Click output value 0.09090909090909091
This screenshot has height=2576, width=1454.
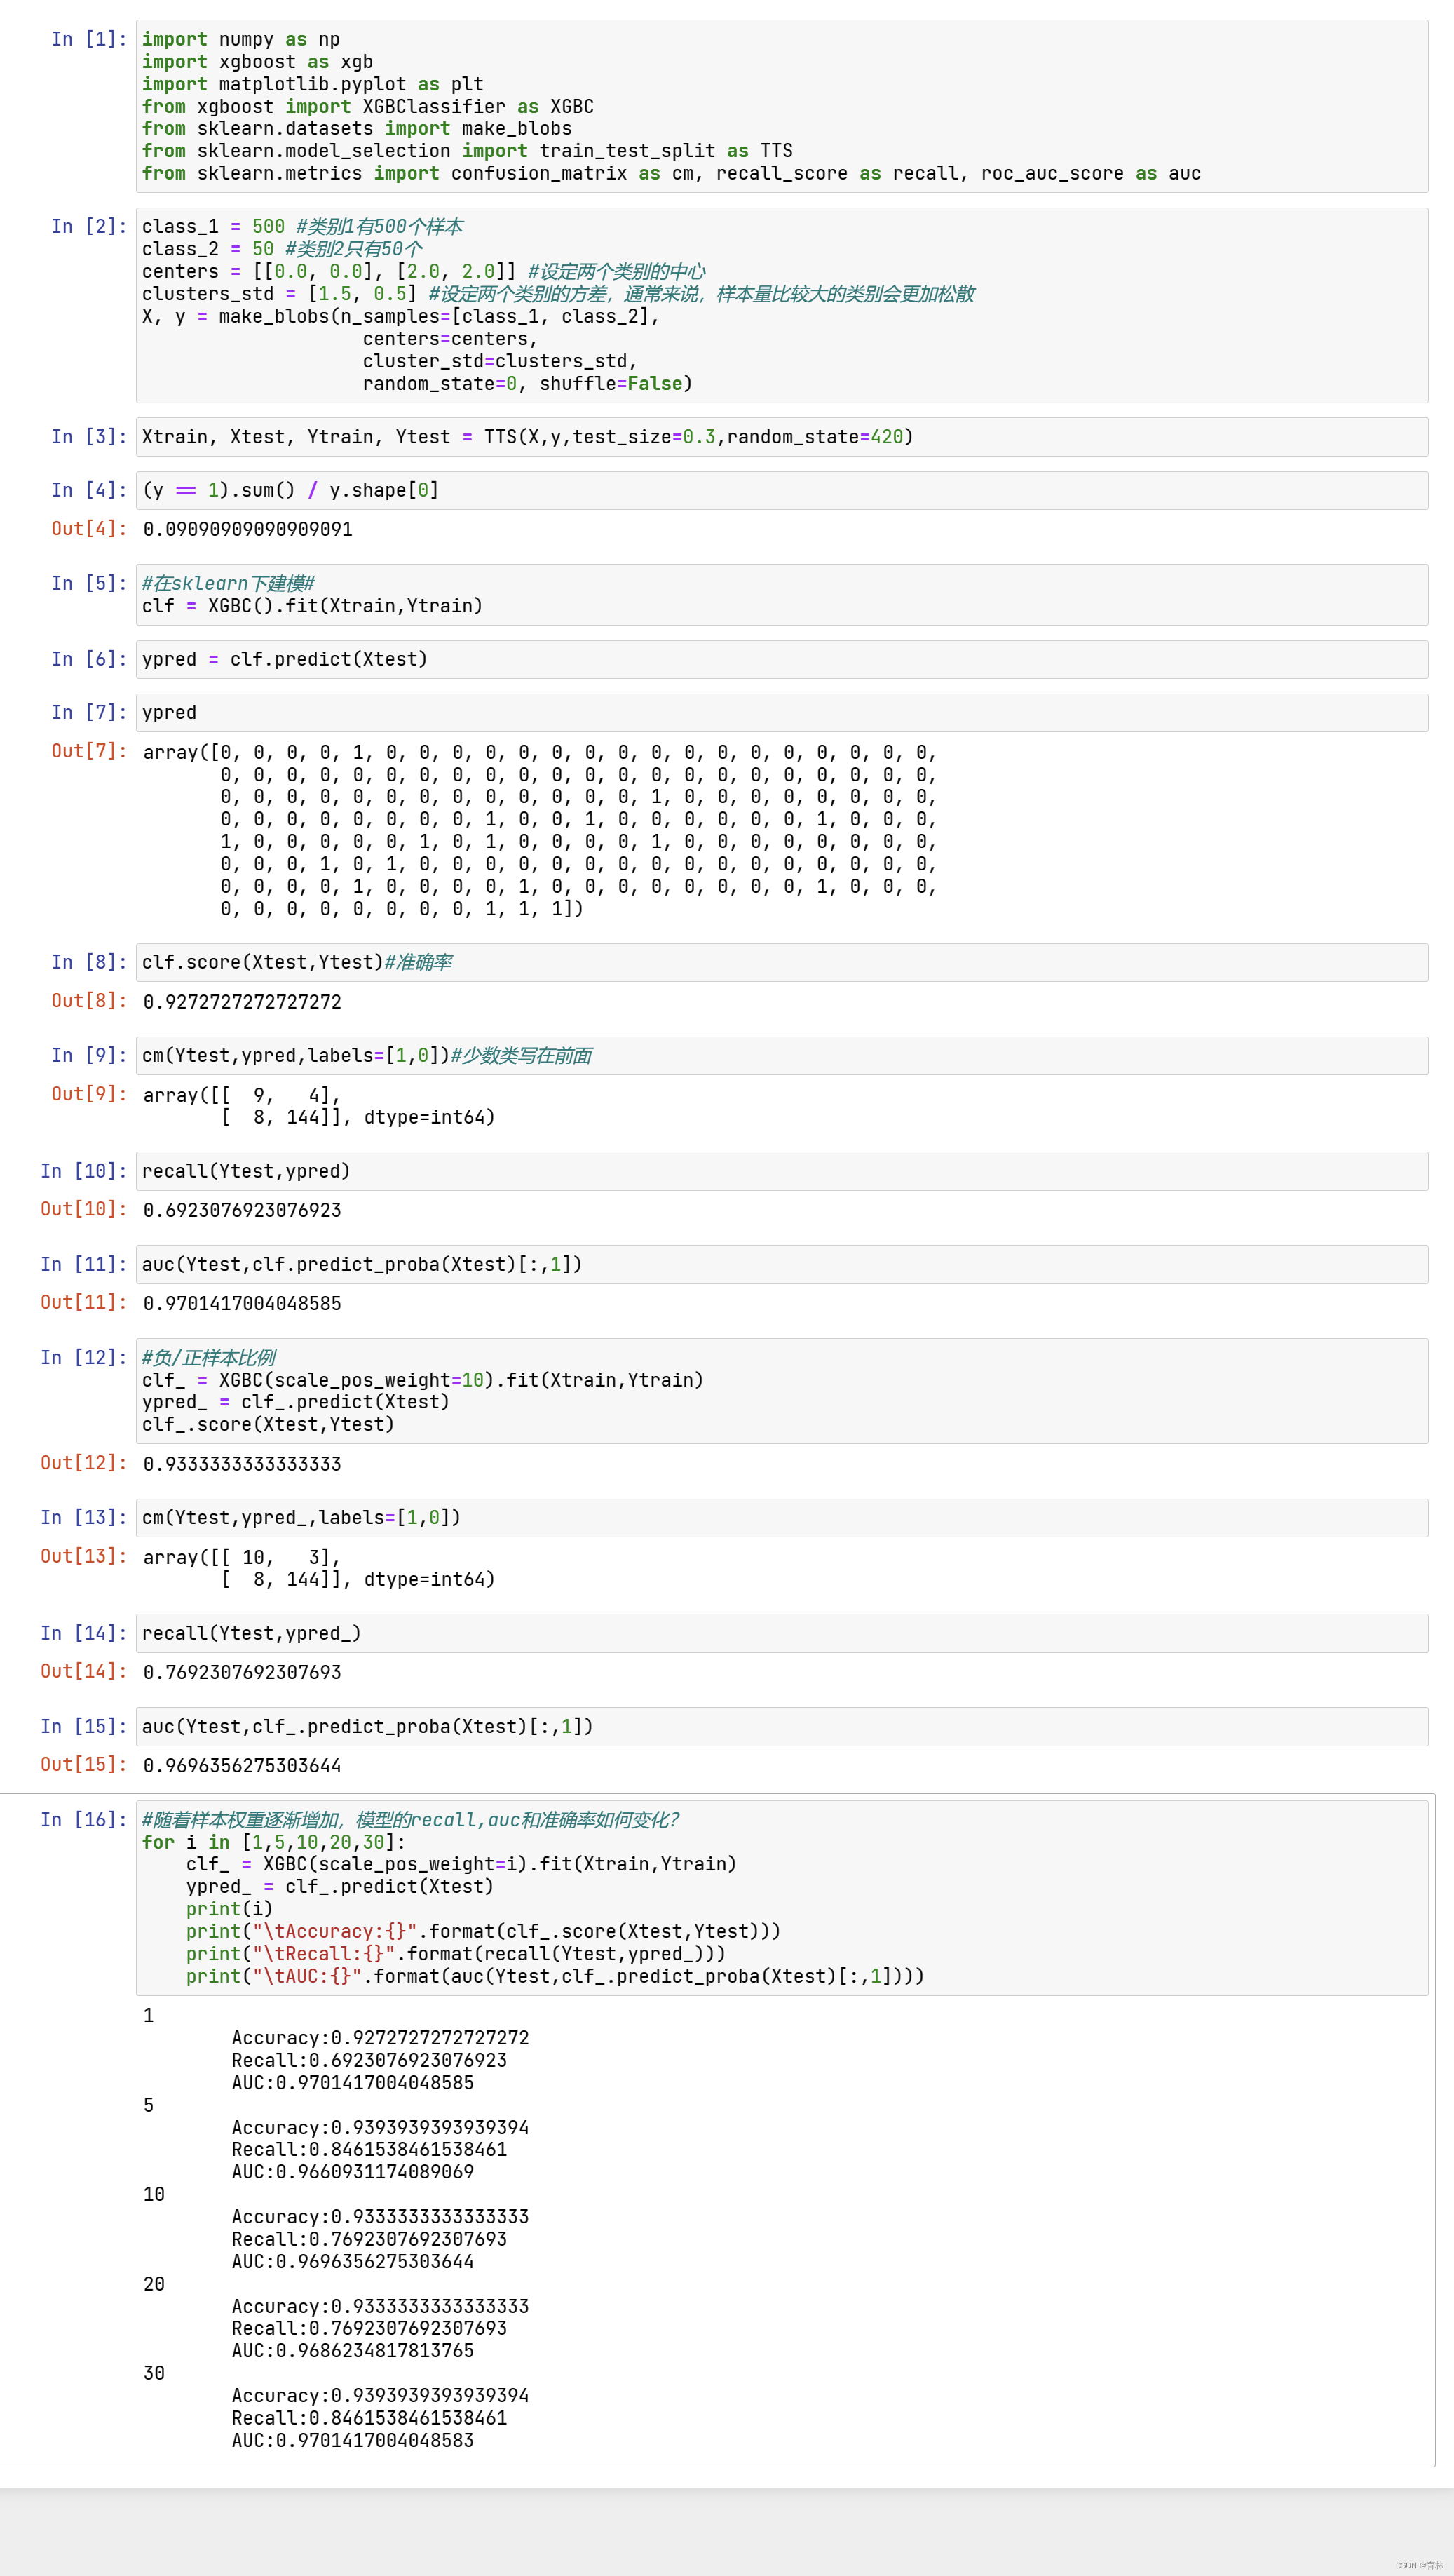pos(247,529)
